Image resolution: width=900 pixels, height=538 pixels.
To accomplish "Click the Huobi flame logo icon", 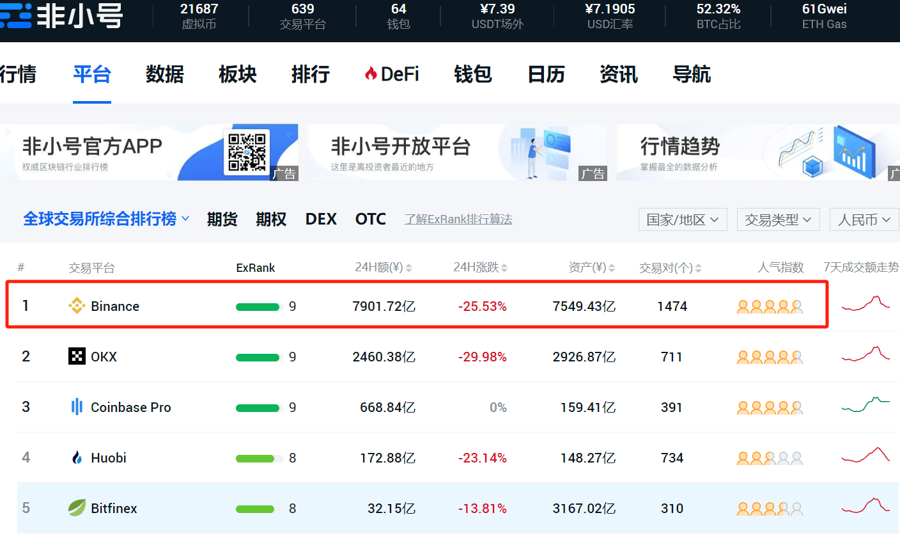I will (77, 457).
